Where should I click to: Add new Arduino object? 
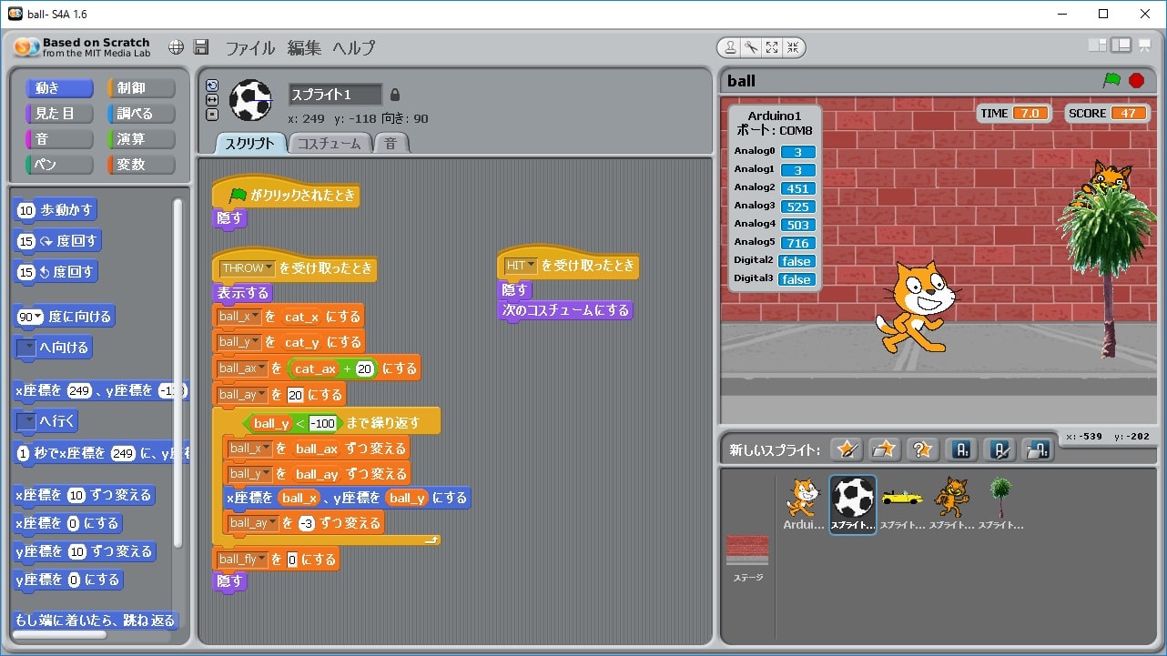961,449
